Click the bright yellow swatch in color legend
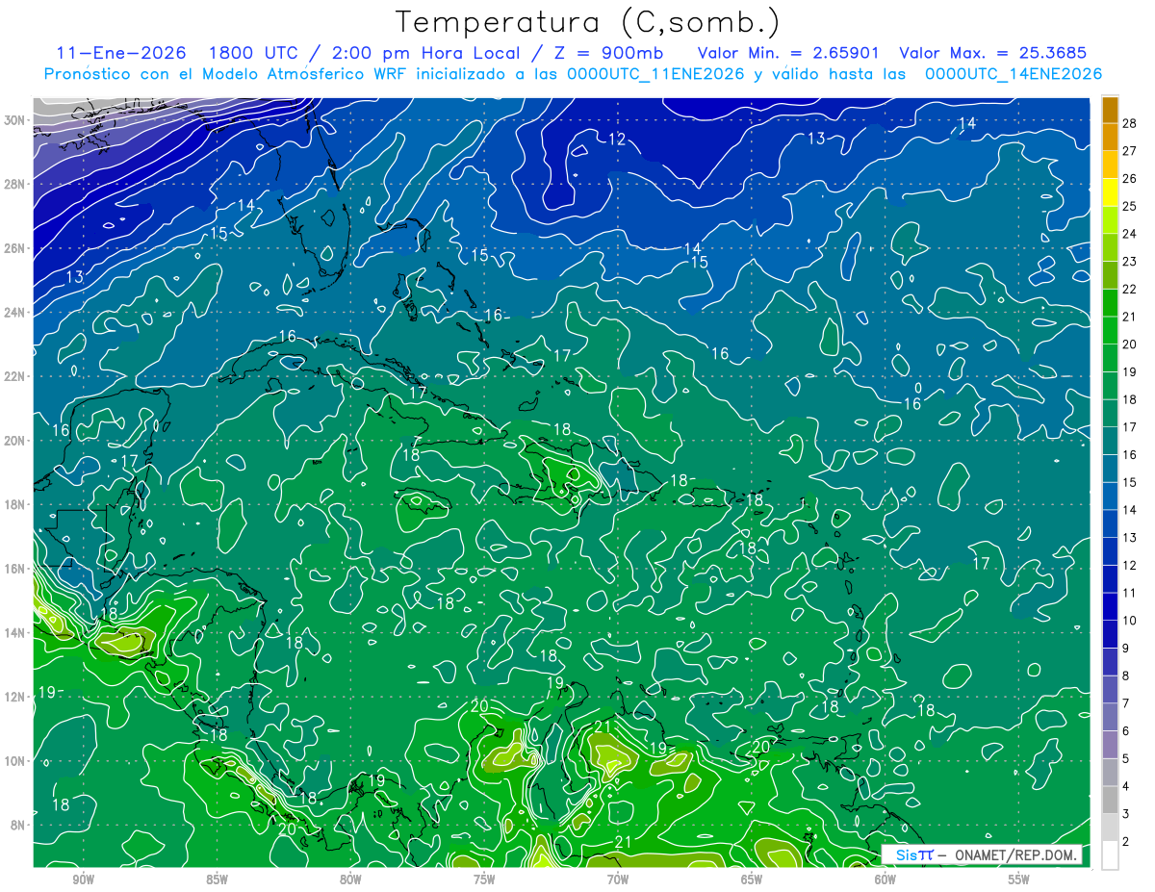 click(1111, 192)
